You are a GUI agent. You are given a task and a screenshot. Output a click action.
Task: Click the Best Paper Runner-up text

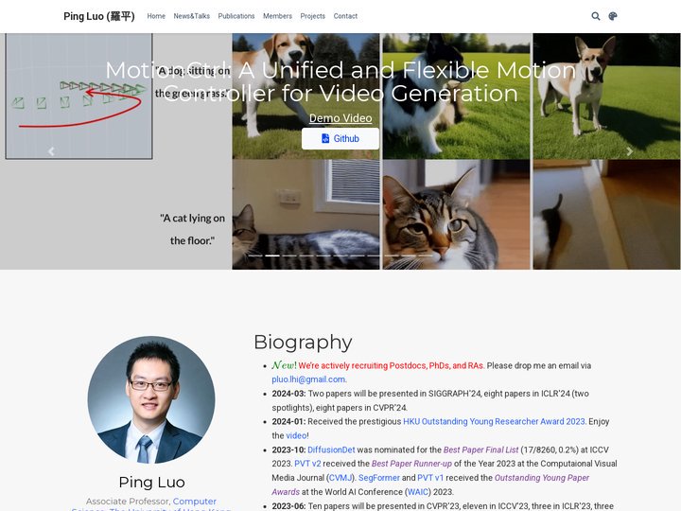pyautogui.click(x=411, y=464)
